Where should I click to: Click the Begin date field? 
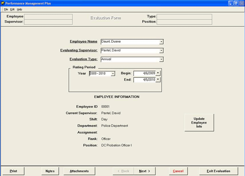point(144,73)
